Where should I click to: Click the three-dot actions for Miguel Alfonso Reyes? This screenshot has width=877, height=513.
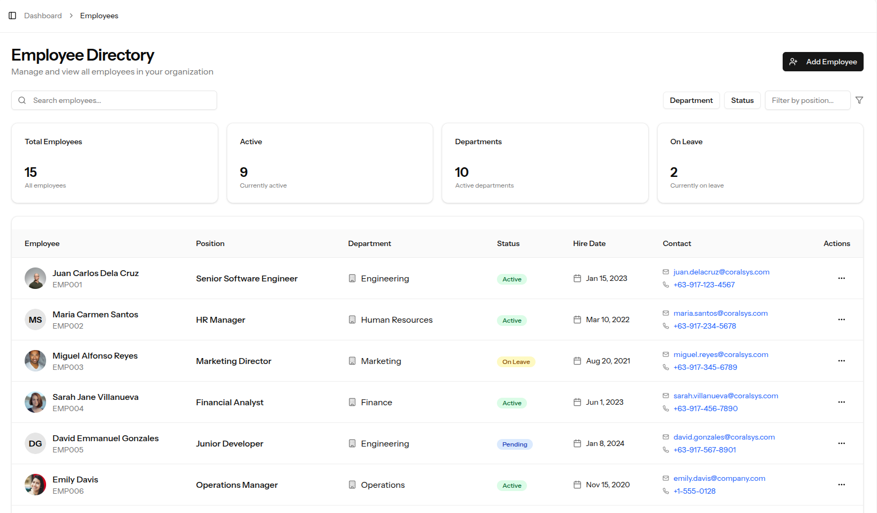click(x=841, y=361)
